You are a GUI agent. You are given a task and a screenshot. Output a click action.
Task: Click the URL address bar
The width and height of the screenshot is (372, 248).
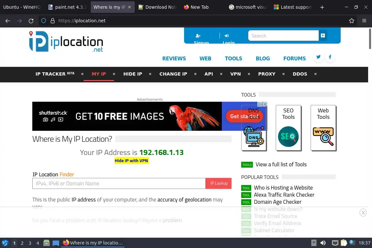coord(201,21)
